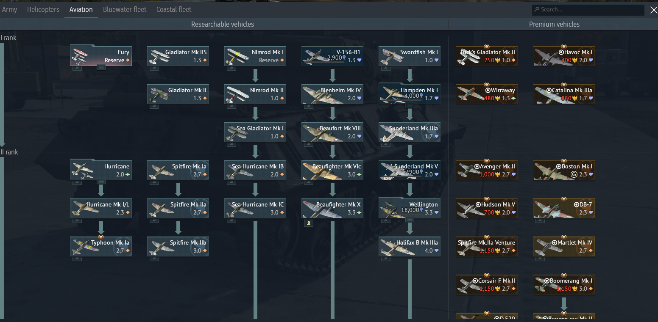Select the premium Avenger Mk II card
This screenshot has height=322, width=658.
click(x=487, y=171)
